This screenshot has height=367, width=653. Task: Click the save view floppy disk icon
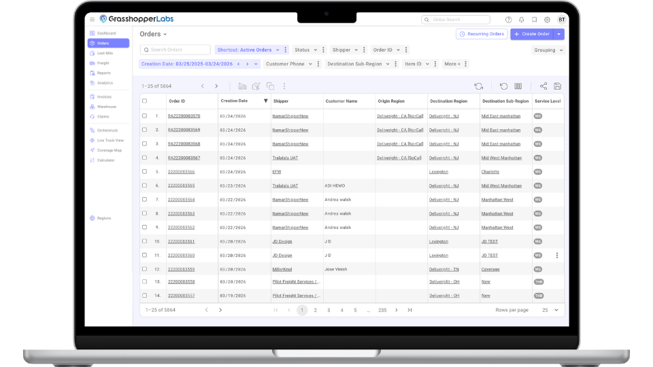click(x=557, y=86)
